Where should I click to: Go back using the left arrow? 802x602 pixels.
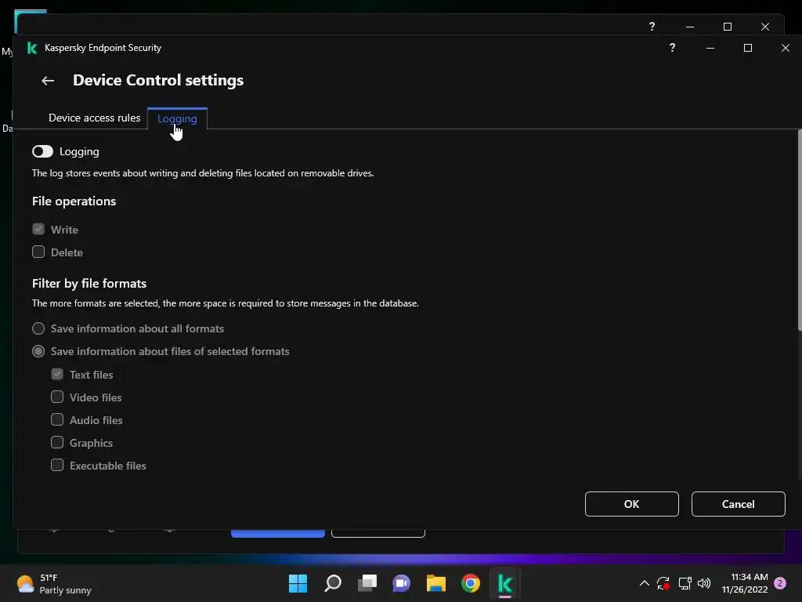48,81
